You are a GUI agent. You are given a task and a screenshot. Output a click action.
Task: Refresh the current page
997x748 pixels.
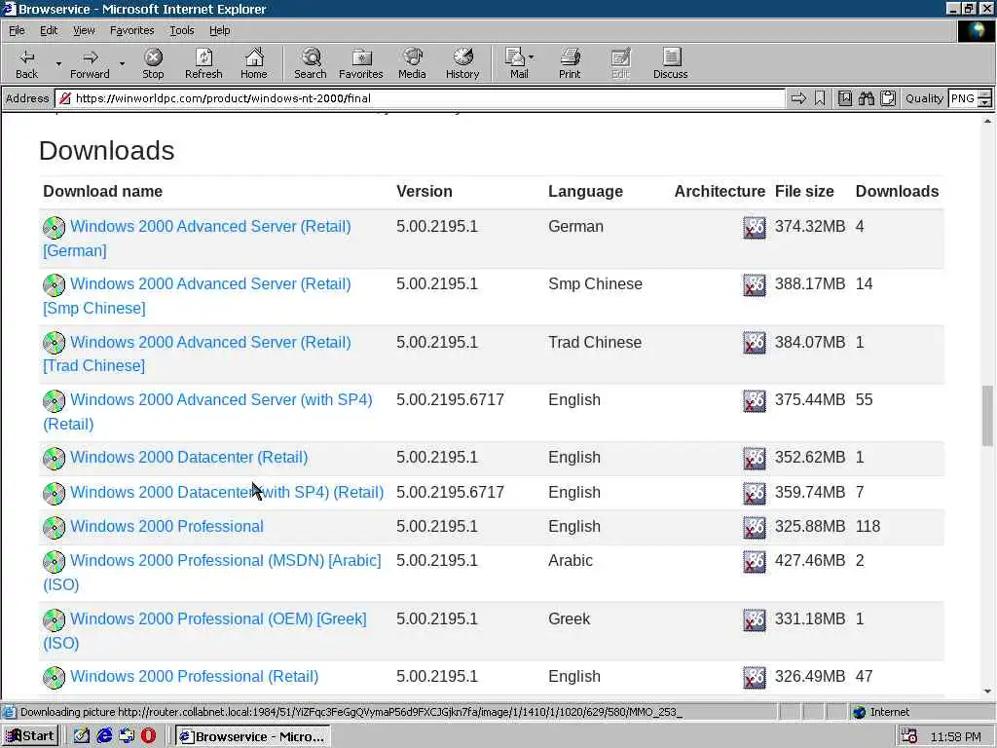203,63
